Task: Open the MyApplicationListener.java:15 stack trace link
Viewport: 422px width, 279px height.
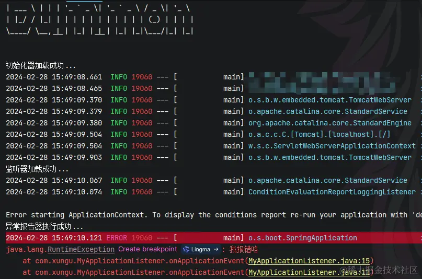Action: point(309,261)
